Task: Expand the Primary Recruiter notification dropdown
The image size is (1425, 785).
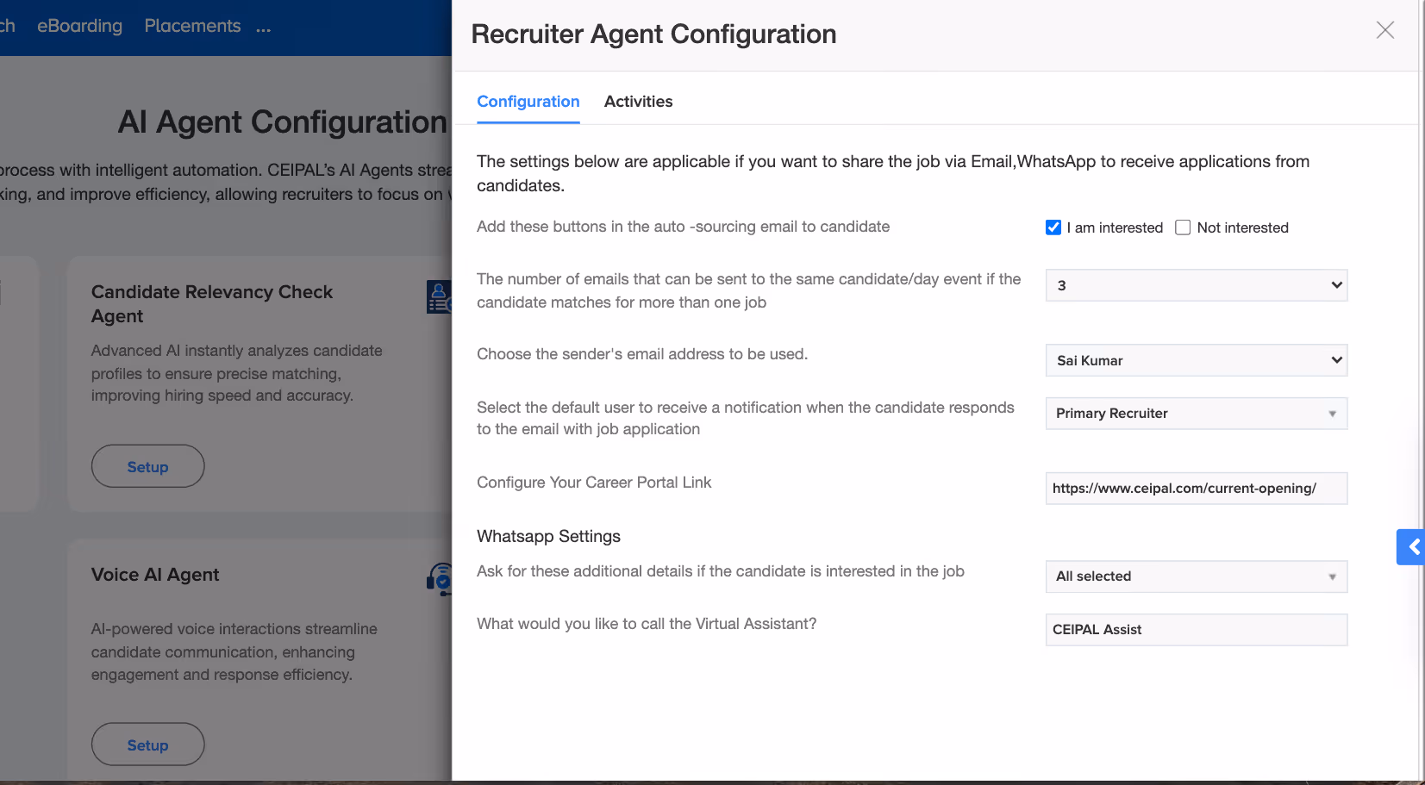Action: click(x=1196, y=414)
